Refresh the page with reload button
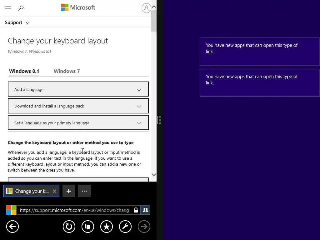 (69, 227)
